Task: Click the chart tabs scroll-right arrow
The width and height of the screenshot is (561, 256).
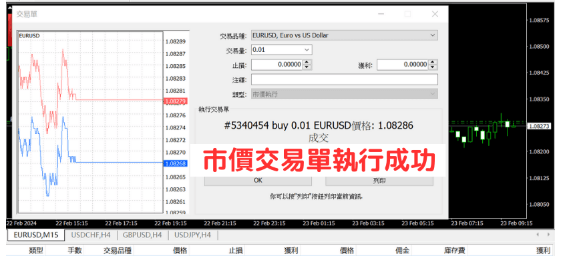Action: 548,235
